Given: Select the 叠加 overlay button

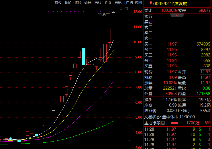Looking at the screenshot, I should pos(68,3).
